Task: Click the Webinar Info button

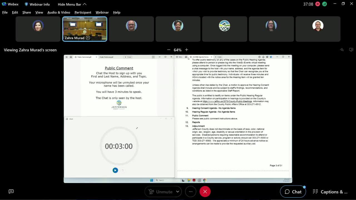Action: click(x=37, y=4)
